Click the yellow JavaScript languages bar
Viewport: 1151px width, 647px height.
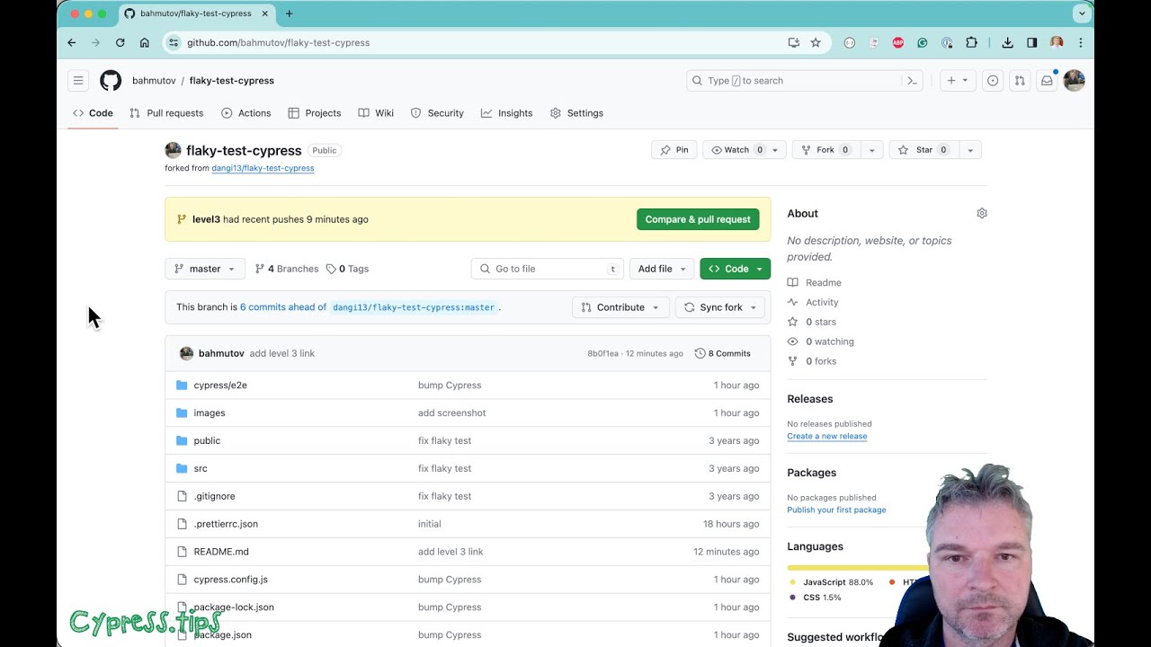tap(857, 568)
